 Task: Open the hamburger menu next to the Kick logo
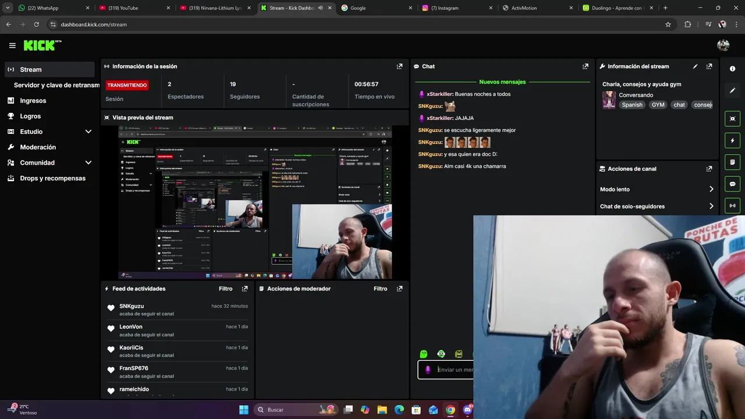tap(12, 45)
